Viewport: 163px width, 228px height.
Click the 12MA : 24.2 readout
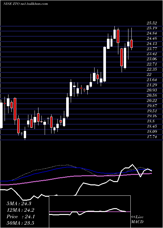coord(20,210)
